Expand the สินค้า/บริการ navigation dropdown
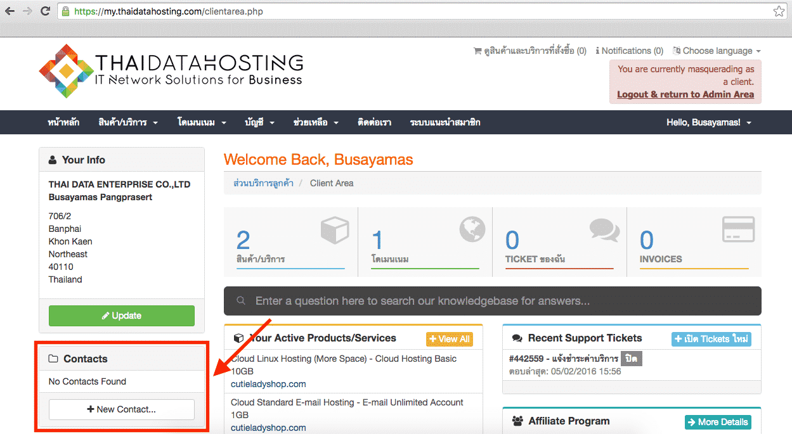 pyautogui.click(x=128, y=122)
